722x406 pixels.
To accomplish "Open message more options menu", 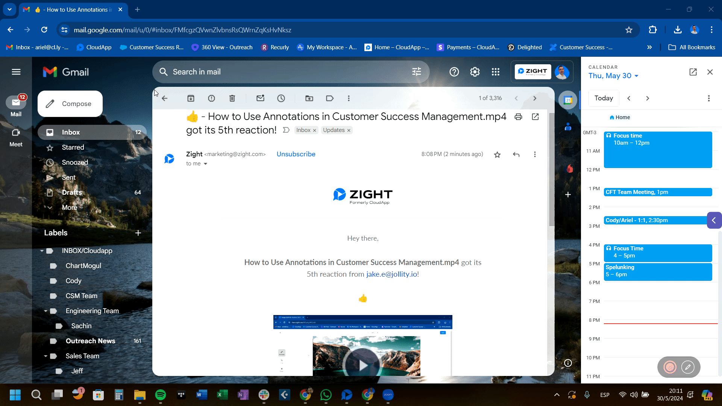I will [x=535, y=155].
